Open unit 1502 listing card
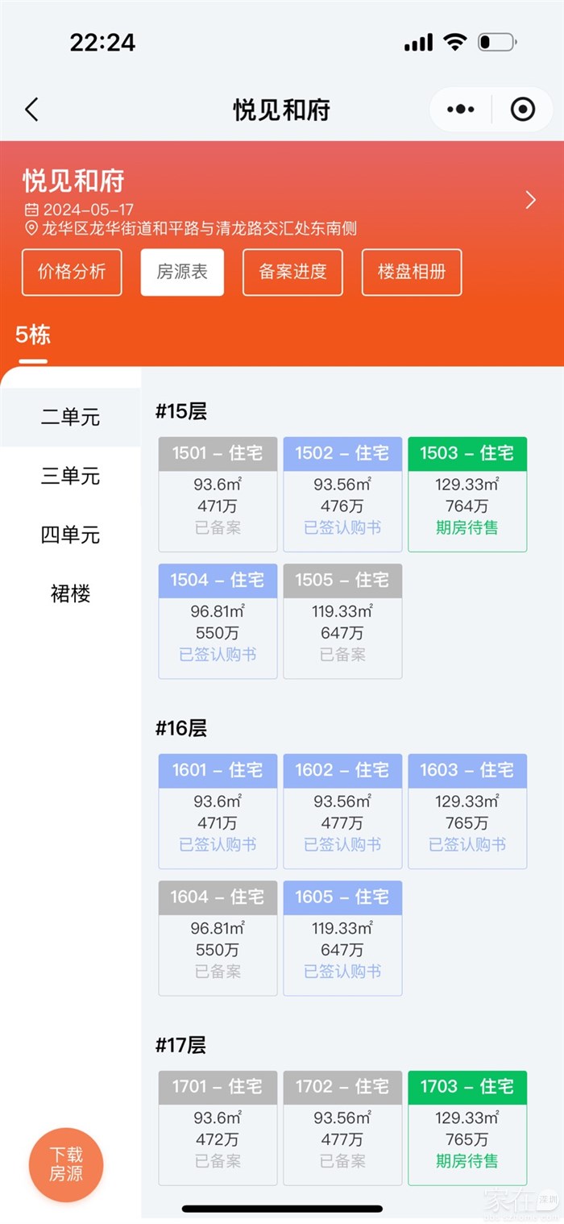Screen dimensions: 564x1224 tap(342, 493)
